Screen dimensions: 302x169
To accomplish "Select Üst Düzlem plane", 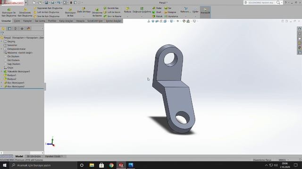I will tap(13, 60).
